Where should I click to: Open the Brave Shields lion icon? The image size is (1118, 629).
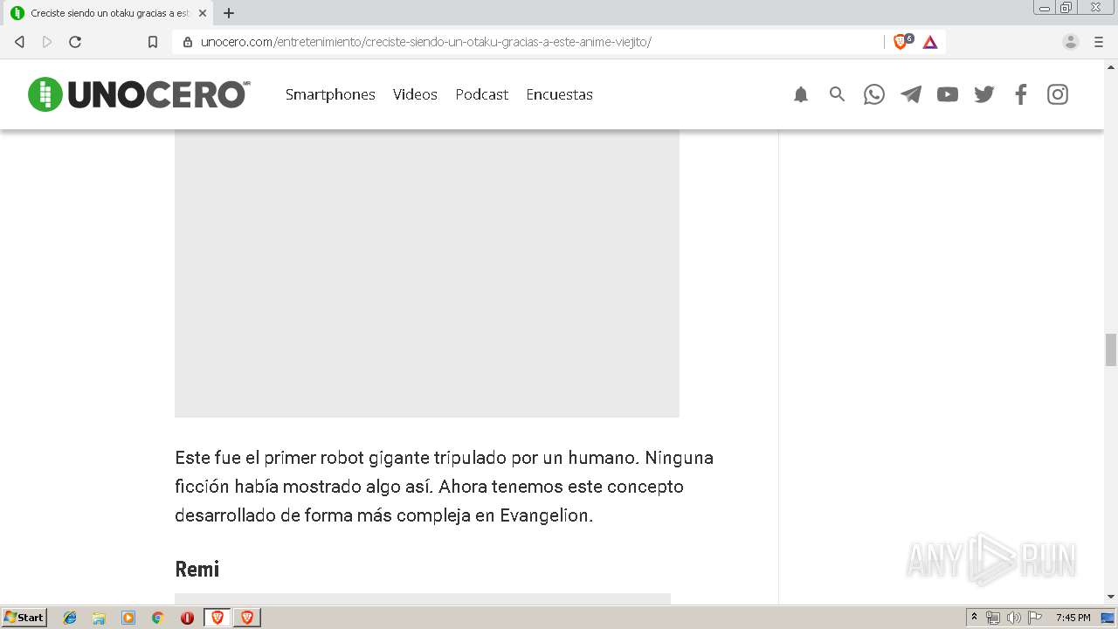(901, 42)
